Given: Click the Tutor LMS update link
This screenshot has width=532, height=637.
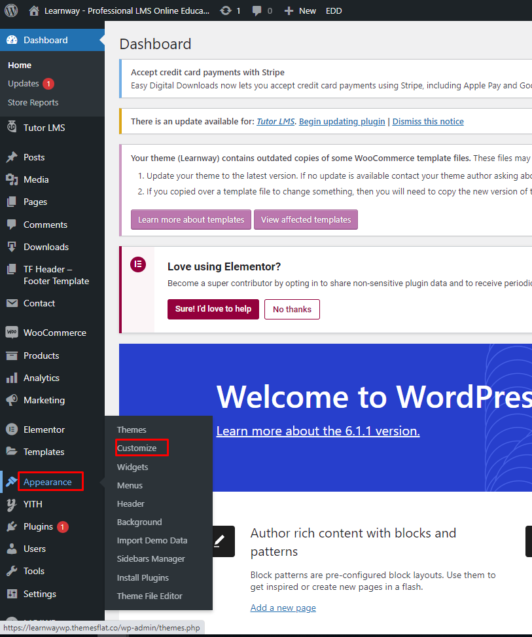Looking at the screenshot, I should click(x=275, y=122).
